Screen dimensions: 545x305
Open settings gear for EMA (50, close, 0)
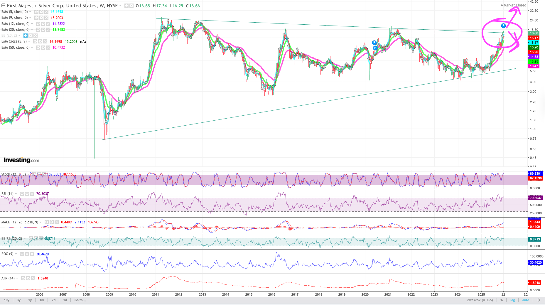click(x=43, y=48)
